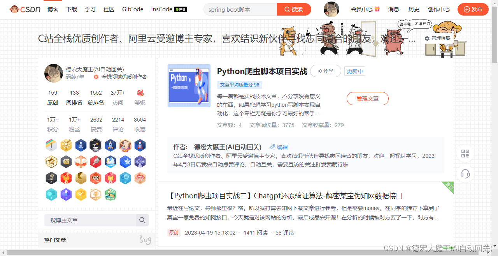The width and height of the screenshot is (498, 256).
Task: Click the profile avatar in top bar
Action: [x=331, y=9]
